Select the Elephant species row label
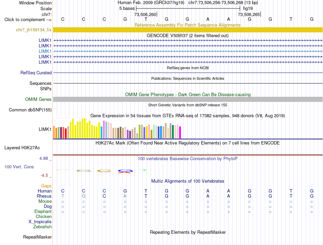The image size is (323, 245). 43,212
